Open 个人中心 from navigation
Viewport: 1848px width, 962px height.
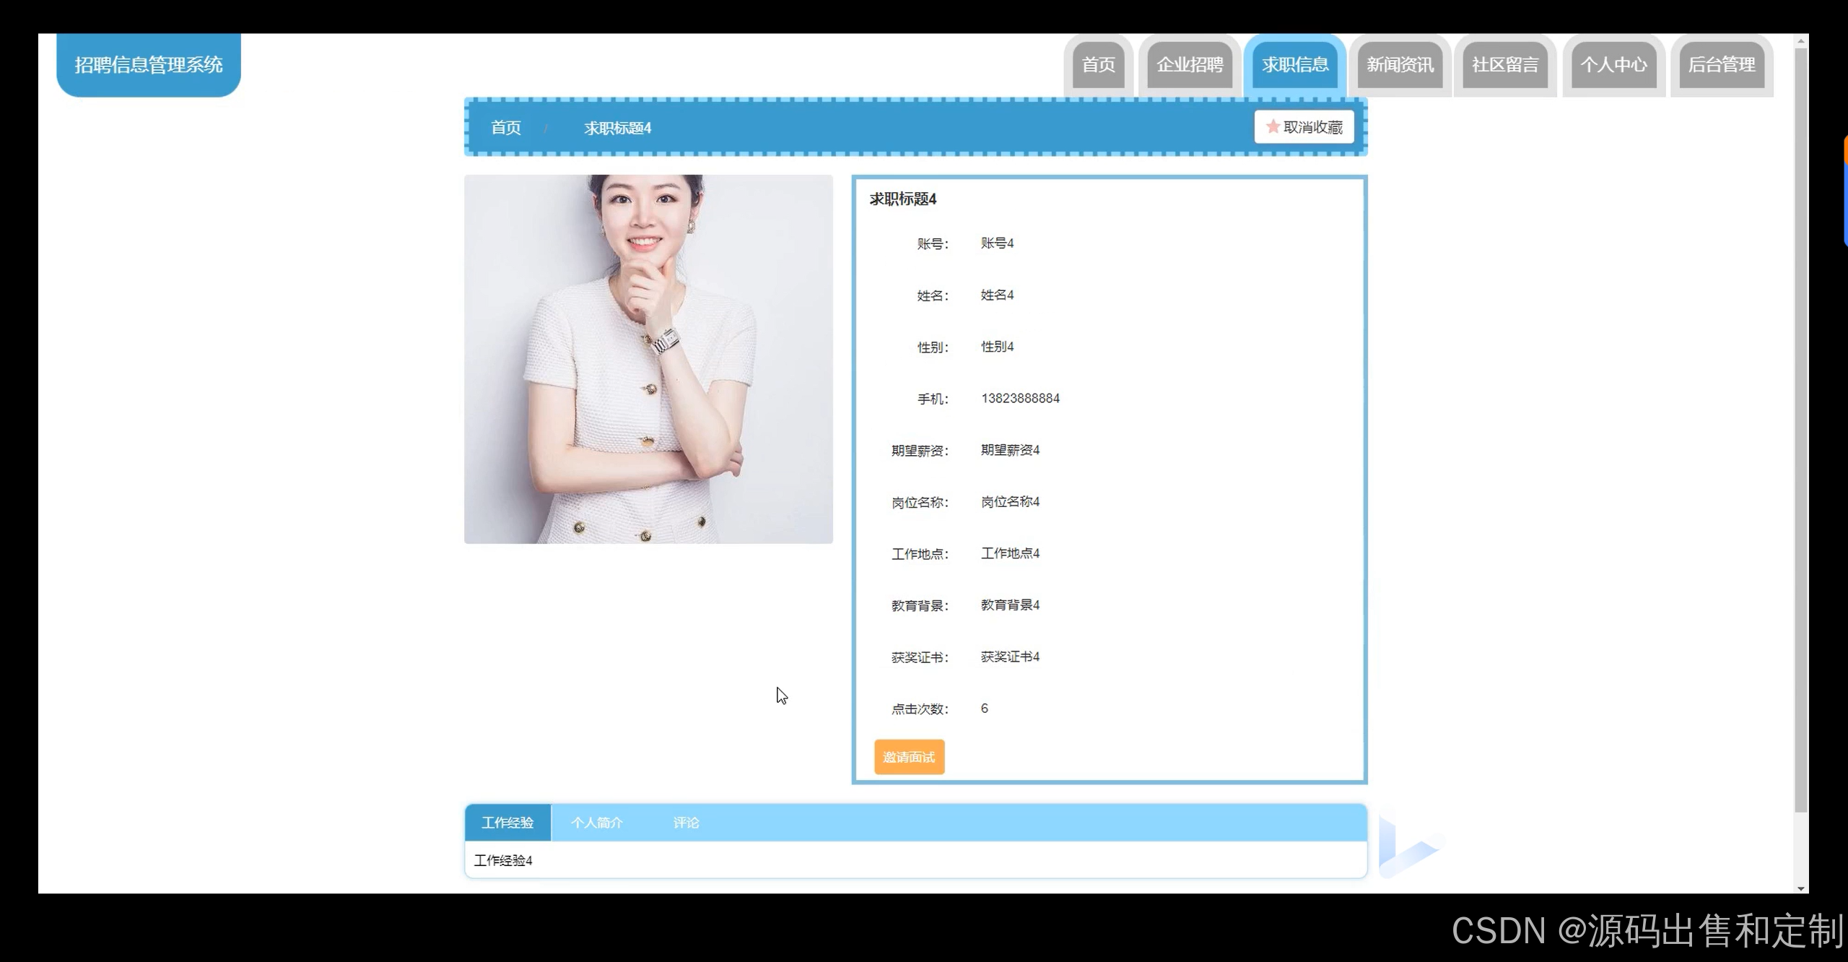[1613, 65]
